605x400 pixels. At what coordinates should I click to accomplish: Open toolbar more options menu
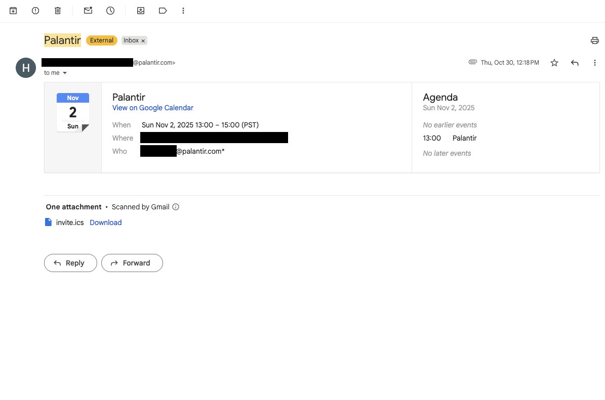[x=183, y=11]
